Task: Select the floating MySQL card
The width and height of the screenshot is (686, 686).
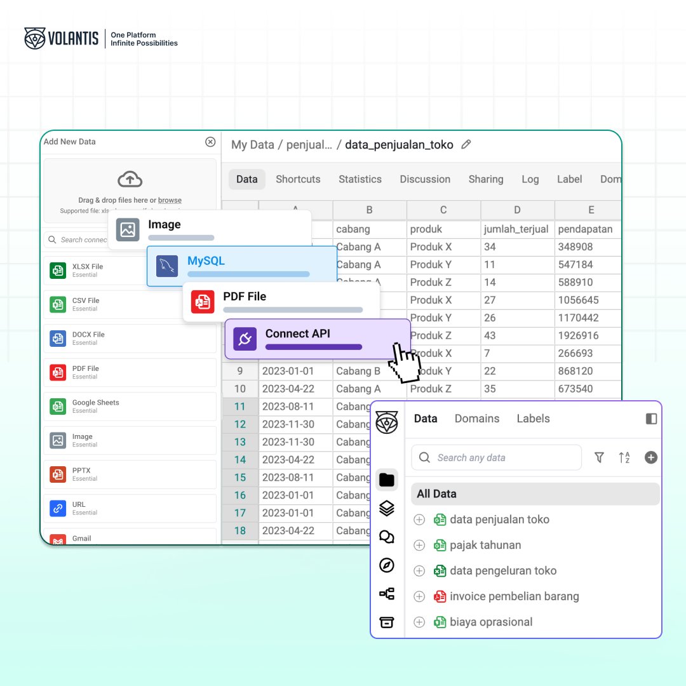Action: [241, 266]
